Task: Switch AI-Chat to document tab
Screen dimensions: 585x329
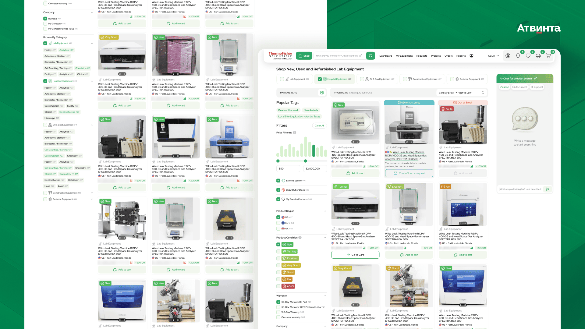Action: pos(520,87)
